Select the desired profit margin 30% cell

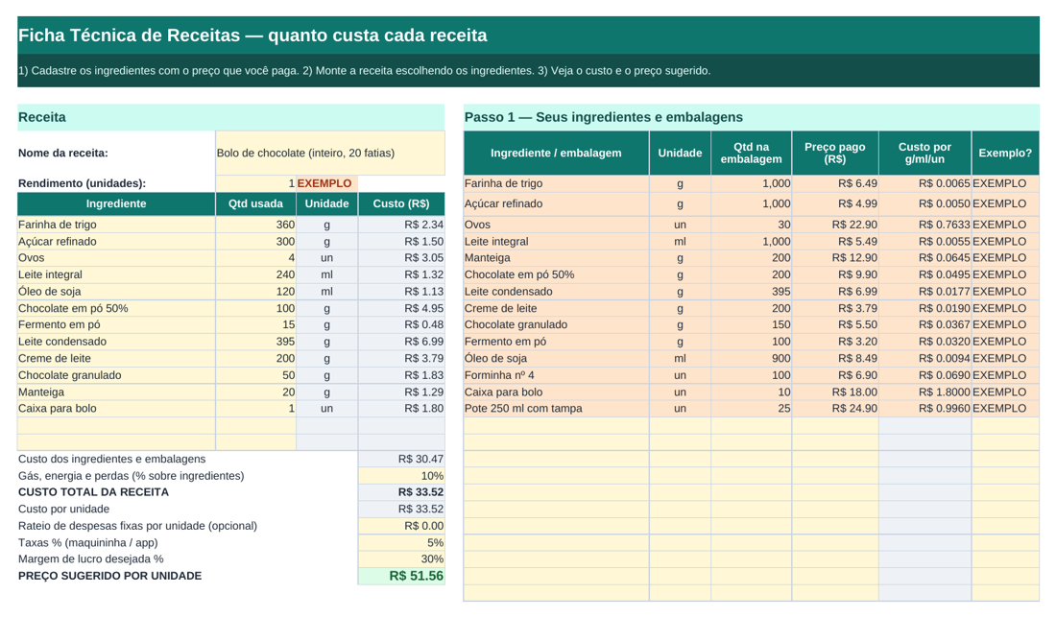tap(401, 559)
